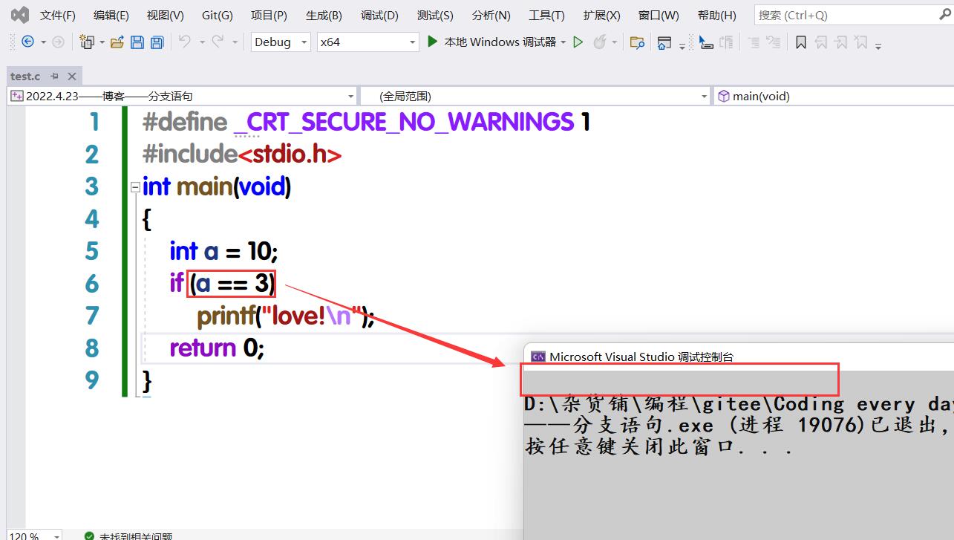Click the comment selected lines icon

[727, 42]
